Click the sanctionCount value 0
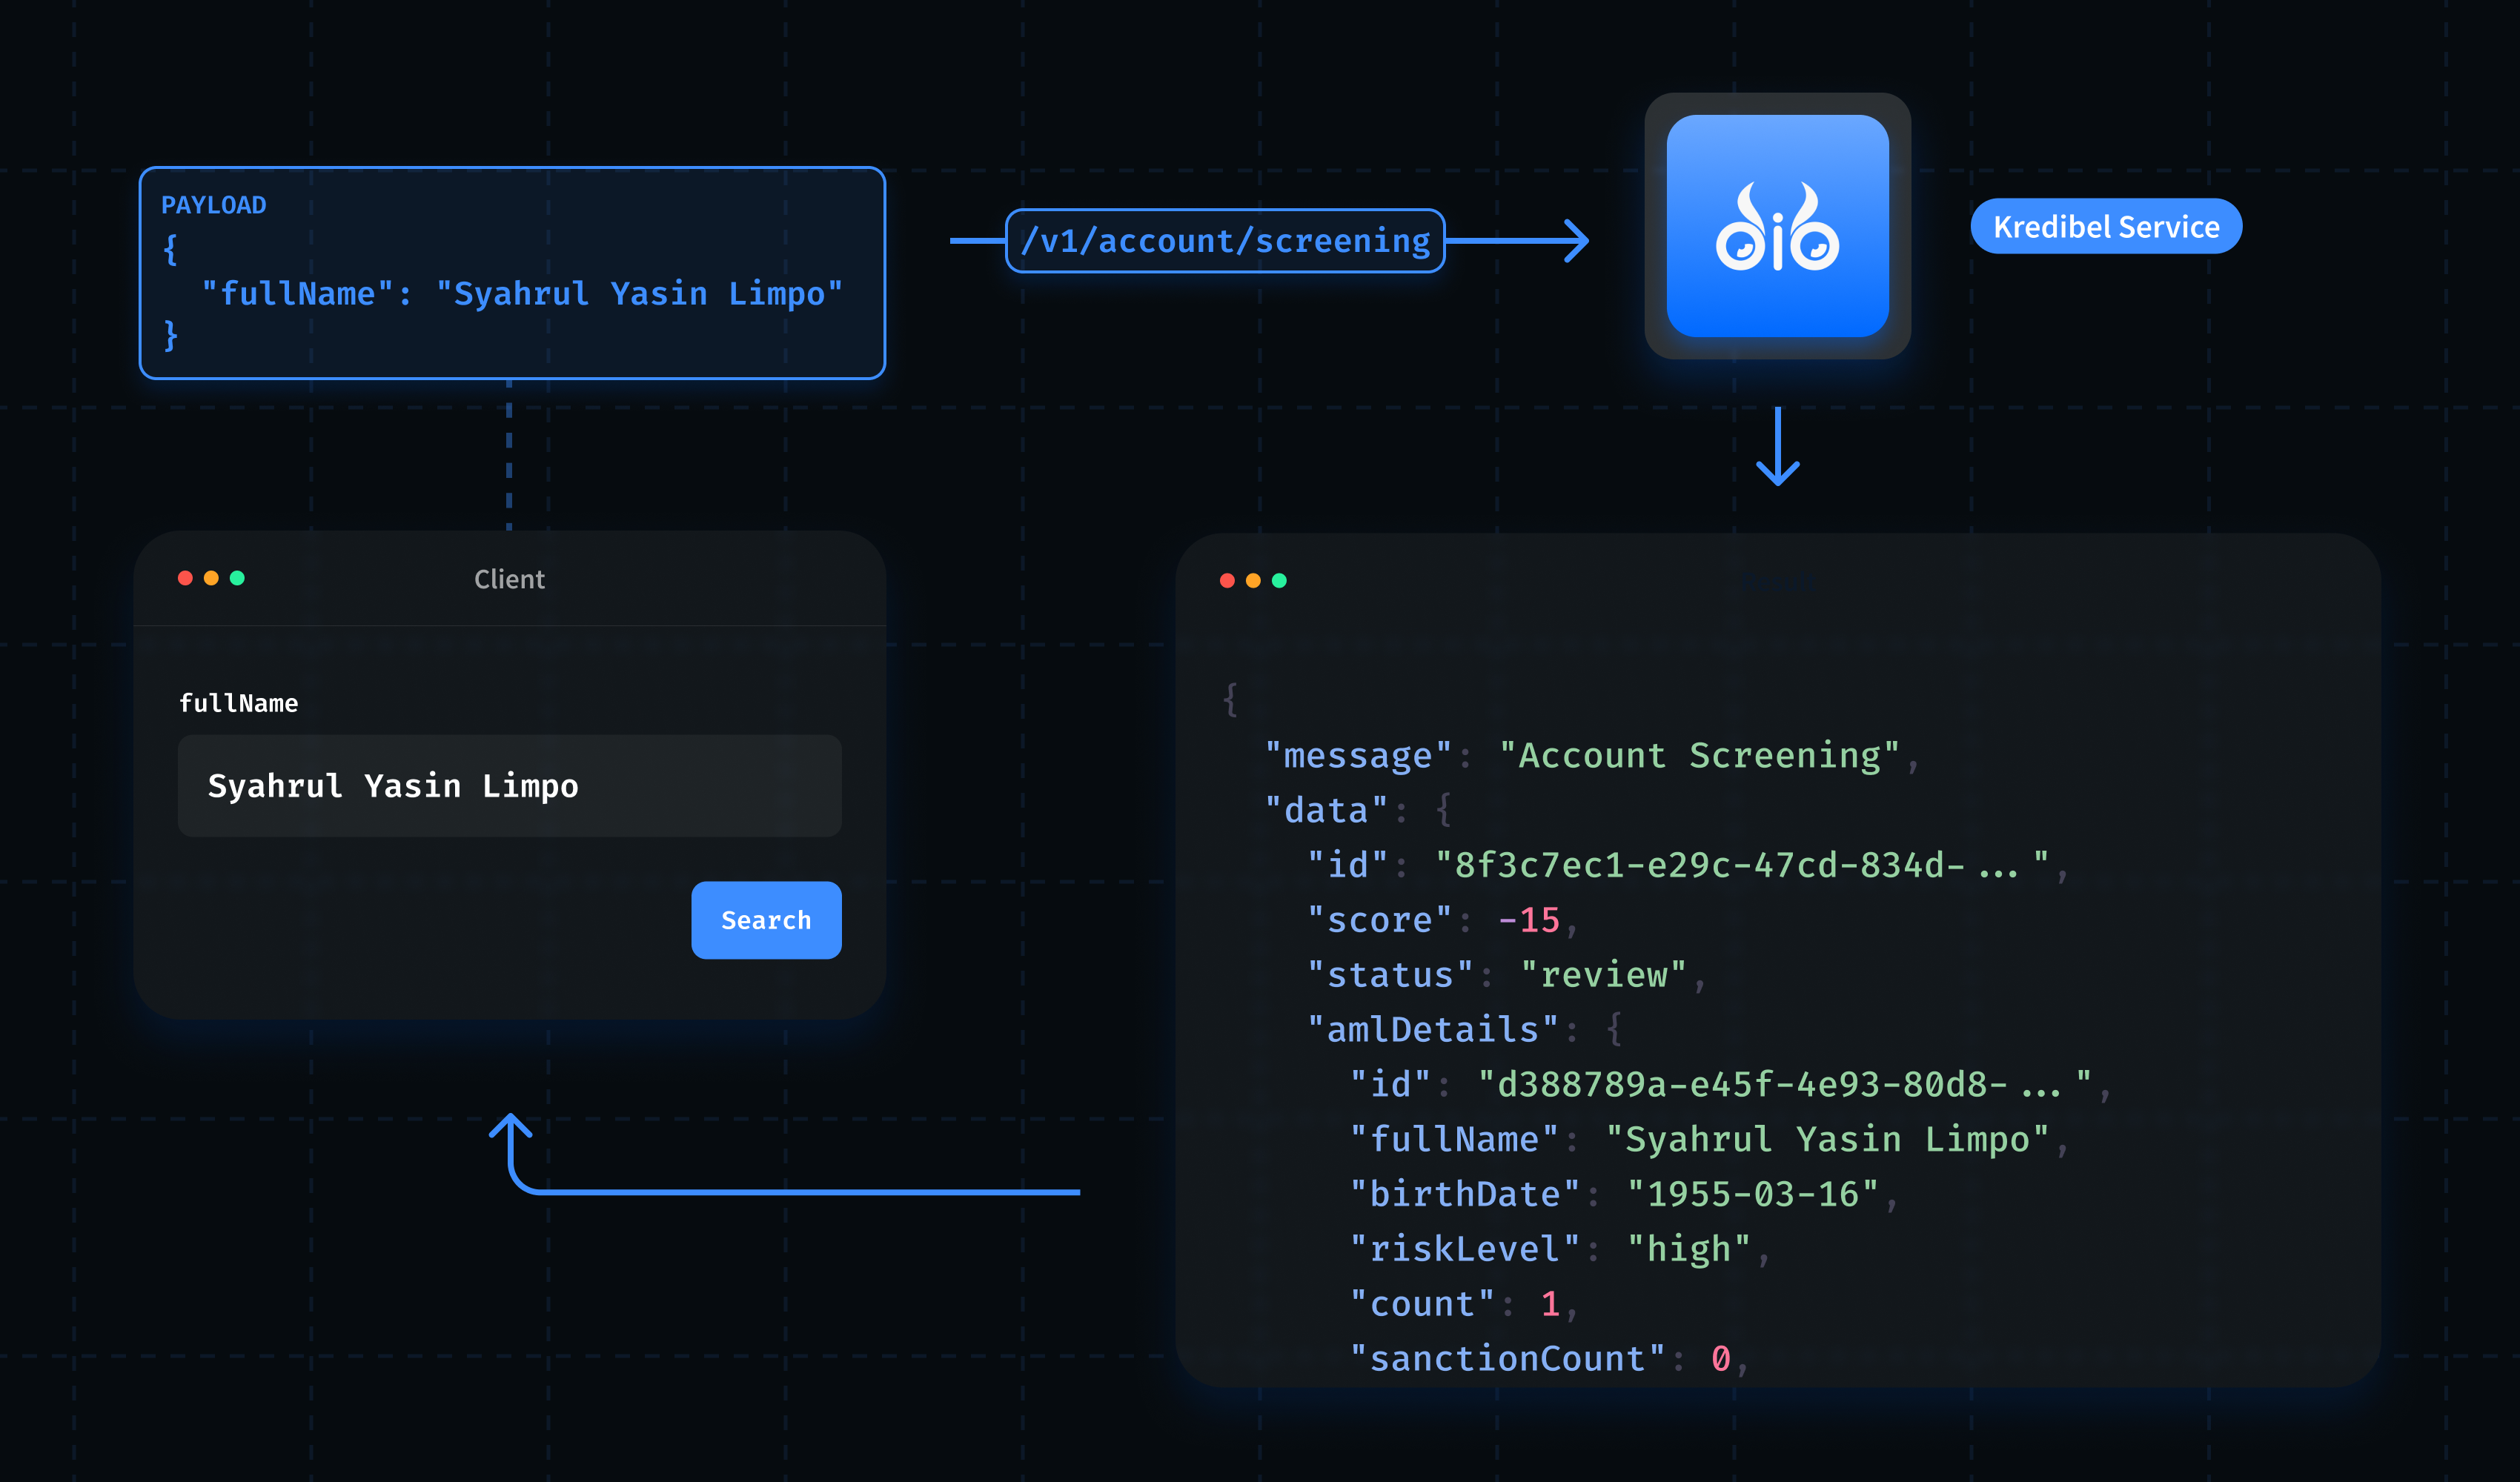The image size is (2520, 1482). 1720,1359
